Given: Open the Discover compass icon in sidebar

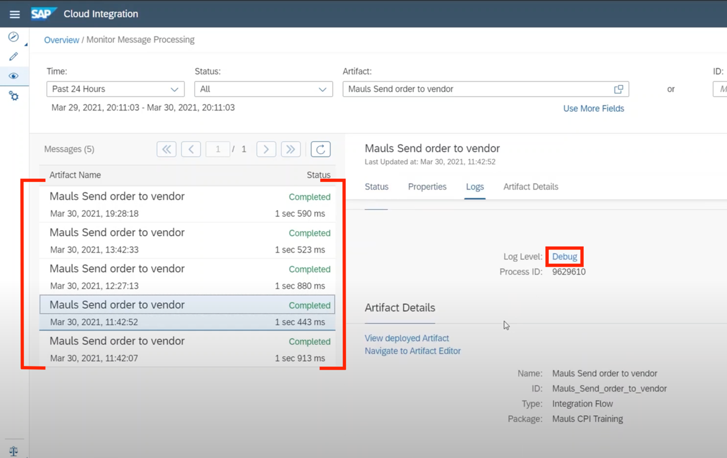Looking at the screenshot, I should 14,37.
